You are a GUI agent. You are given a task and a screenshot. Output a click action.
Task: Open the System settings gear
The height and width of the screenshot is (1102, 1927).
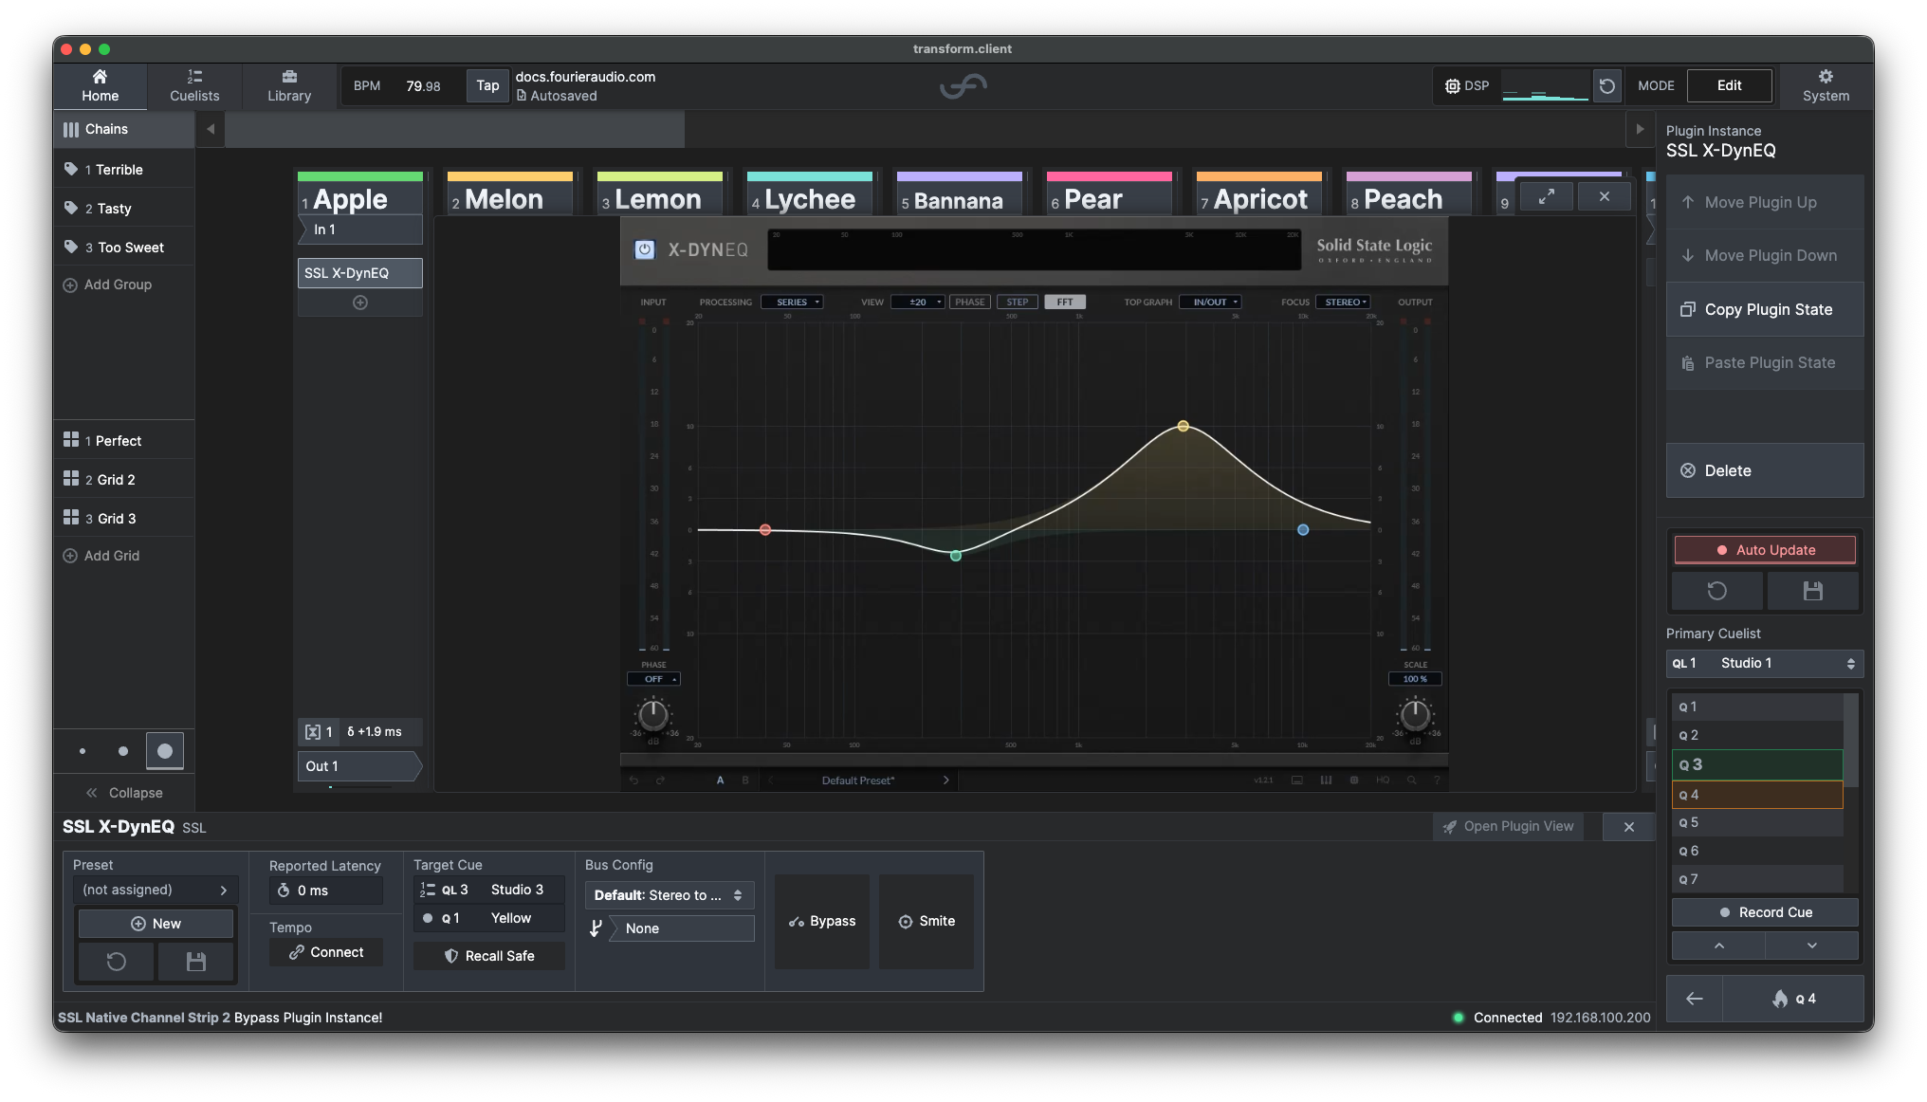[x=1826, y=85]
